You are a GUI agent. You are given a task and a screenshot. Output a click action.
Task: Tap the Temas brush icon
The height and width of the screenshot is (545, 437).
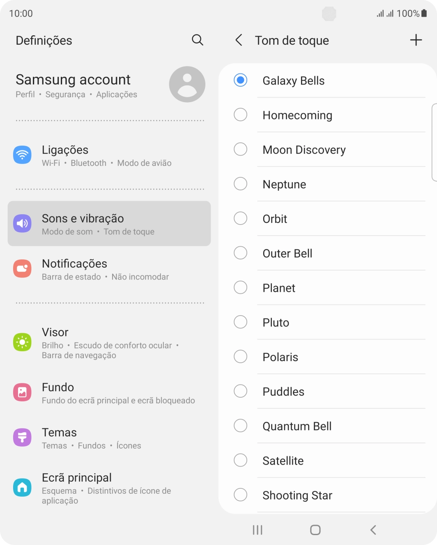click(x=22, y=437)
